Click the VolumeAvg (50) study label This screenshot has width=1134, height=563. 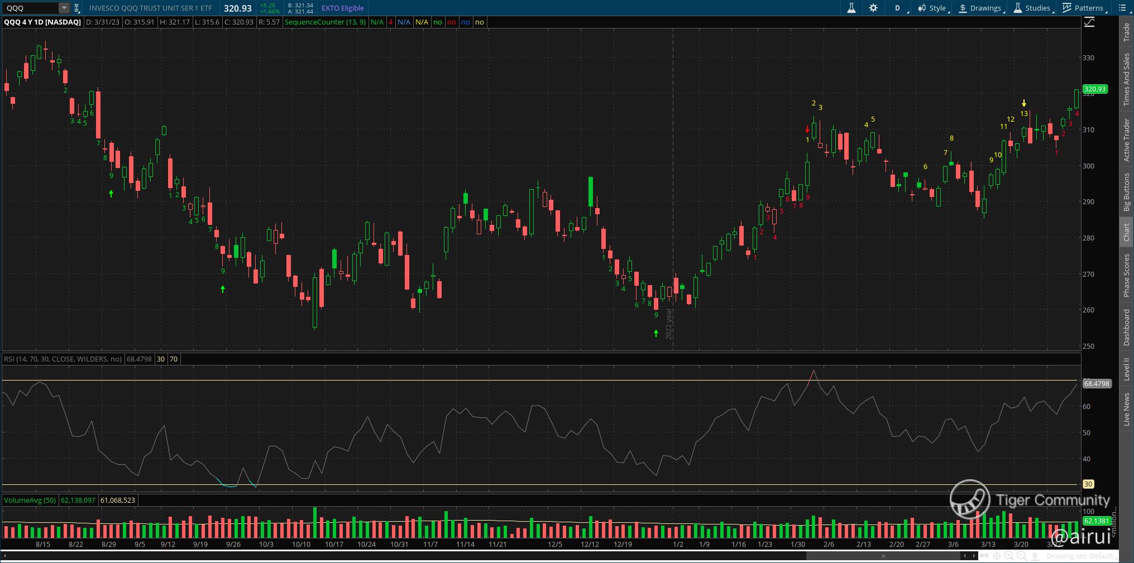[x=30, y=500]
